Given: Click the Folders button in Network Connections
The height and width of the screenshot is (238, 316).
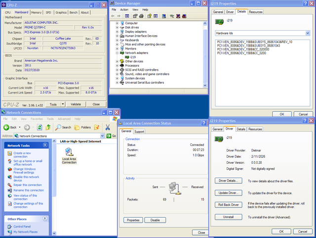Looking at the screenshot, I should click(x=82, y=127).
